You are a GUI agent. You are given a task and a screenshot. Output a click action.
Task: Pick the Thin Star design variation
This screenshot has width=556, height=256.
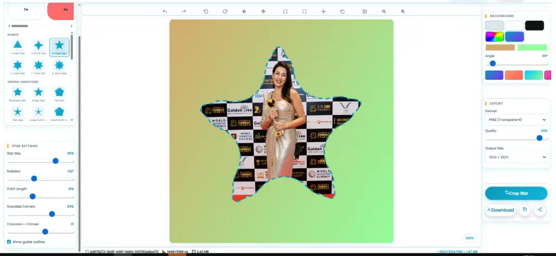[18, 114]
